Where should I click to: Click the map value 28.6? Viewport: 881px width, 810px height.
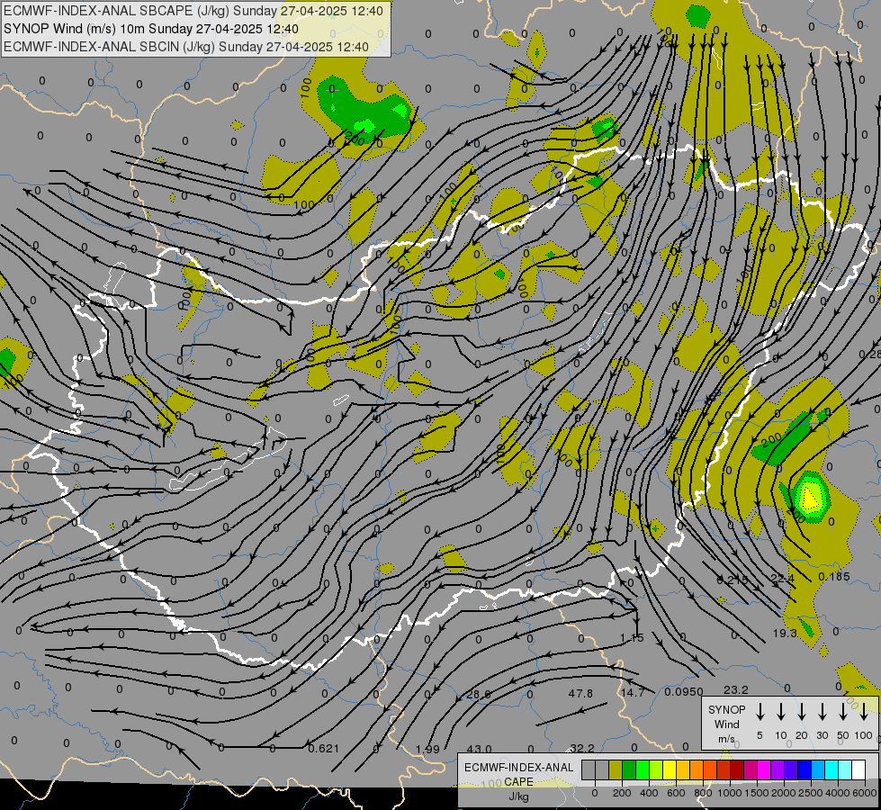(479, 694)
